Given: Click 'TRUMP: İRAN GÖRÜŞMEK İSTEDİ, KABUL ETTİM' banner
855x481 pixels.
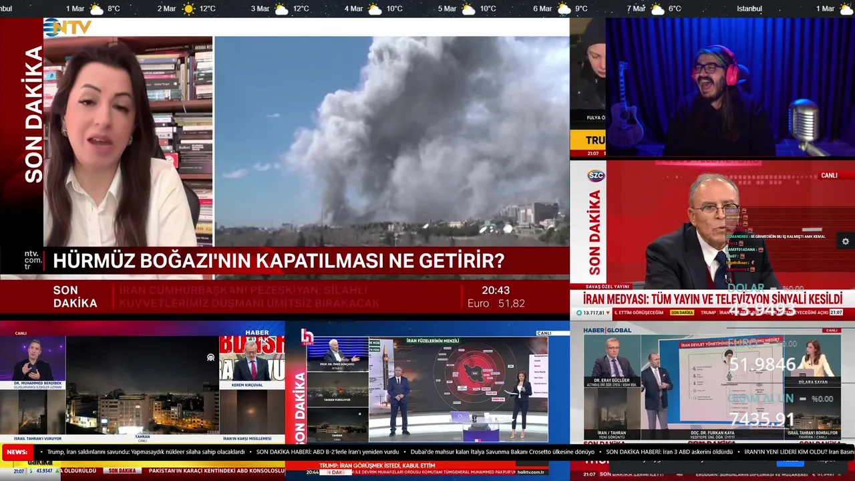Looking at the screenshot, I should 377,466.
